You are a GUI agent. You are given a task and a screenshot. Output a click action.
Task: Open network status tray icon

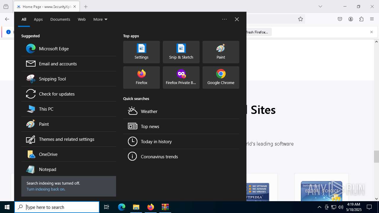point(334,207)
